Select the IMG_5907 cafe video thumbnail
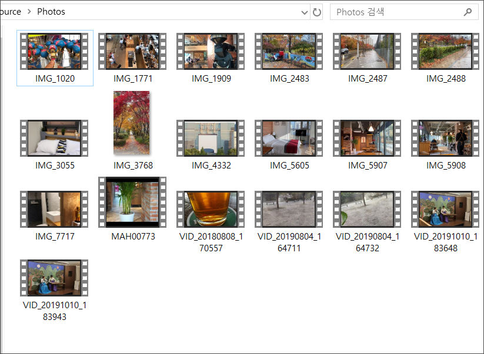Viewport: 484px width, 354px height. coord(367,139)
